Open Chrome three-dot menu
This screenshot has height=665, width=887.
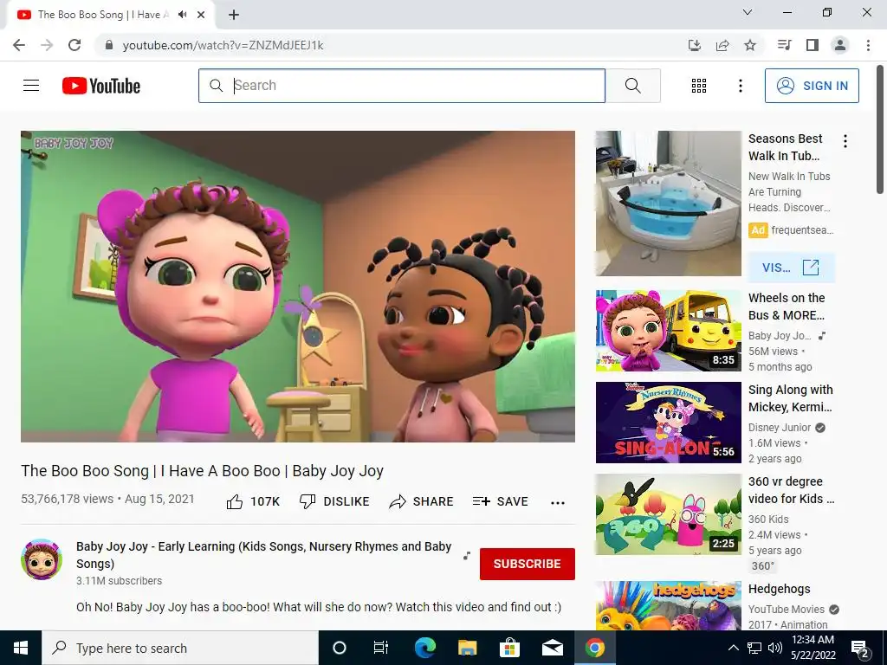(x=868, y=45)
